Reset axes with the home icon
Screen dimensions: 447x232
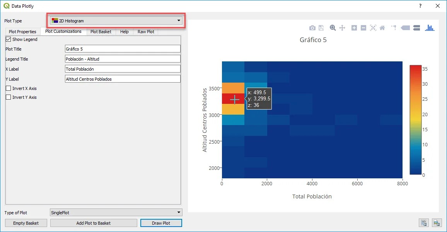click(x=382, y=28)
